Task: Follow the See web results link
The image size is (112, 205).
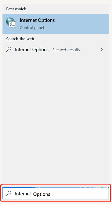Action: [66, 50]
